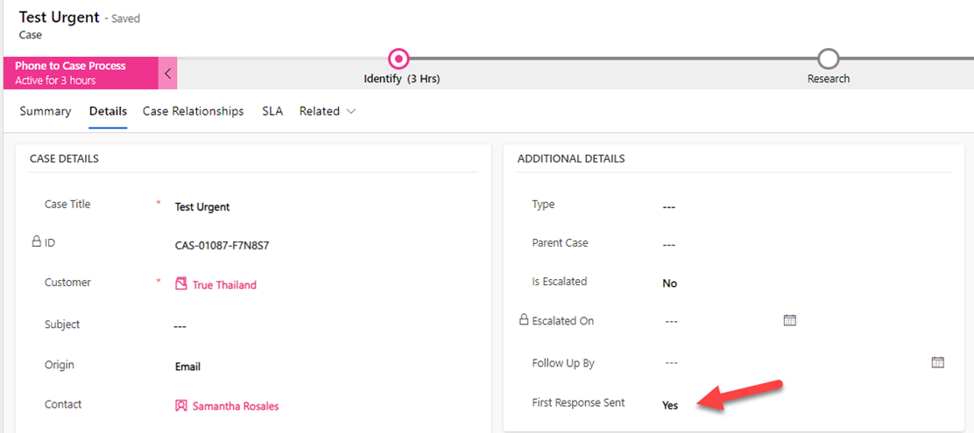Click the Samantha Rosales contact icon
The height and width of the screenshot is (433, 974).
181,406
